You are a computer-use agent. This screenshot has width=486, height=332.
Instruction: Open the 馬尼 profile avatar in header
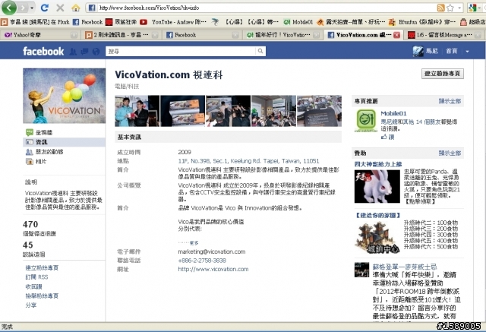[x=418, y=51]
